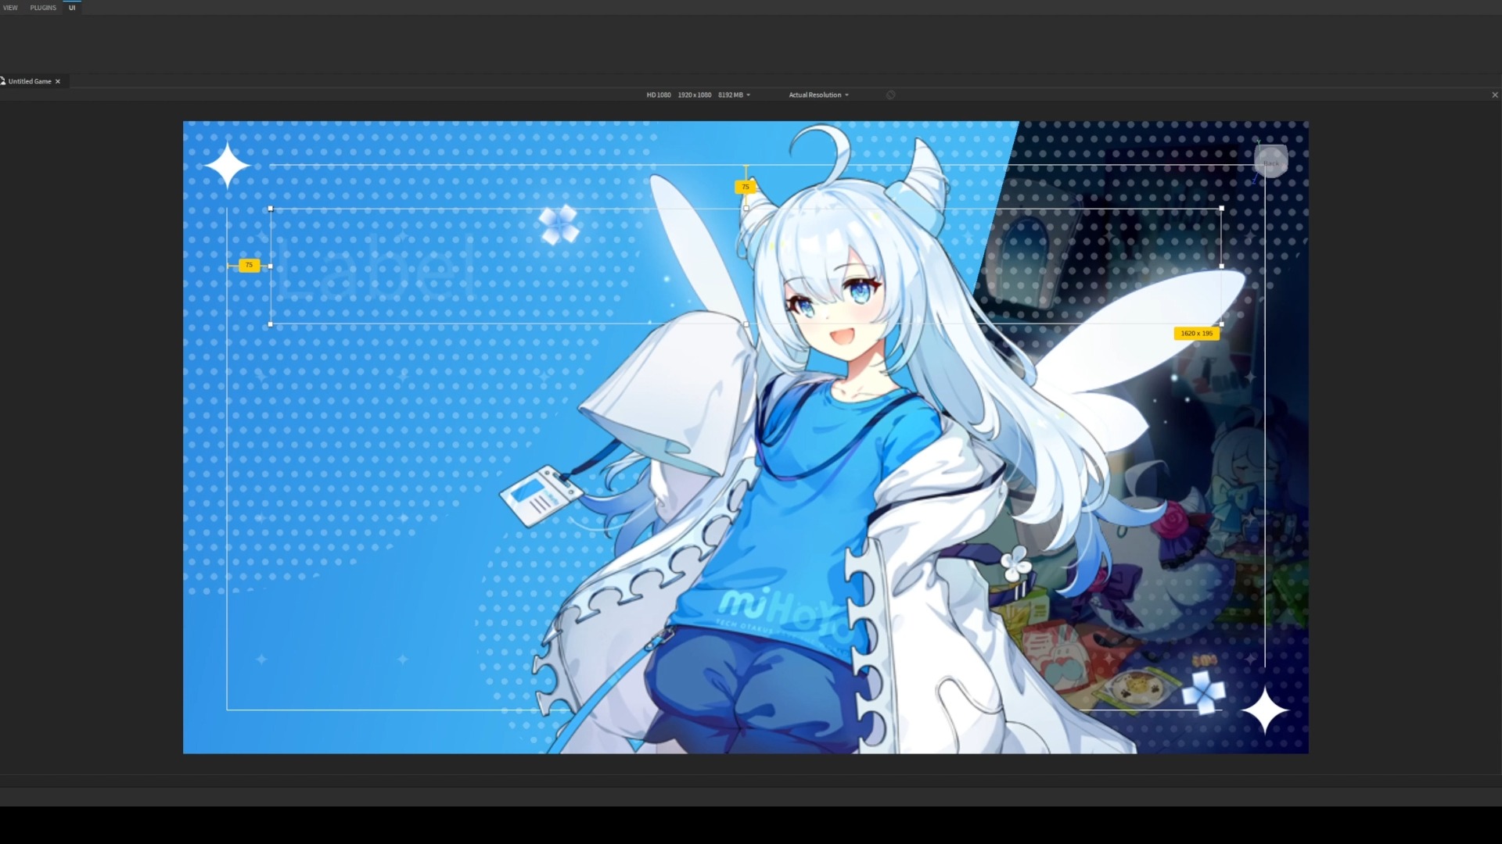Click the top-right resize handle of selected label
Viewport: 1502px width, 844px height.
pyautogui.click(x=1222, y=209)
